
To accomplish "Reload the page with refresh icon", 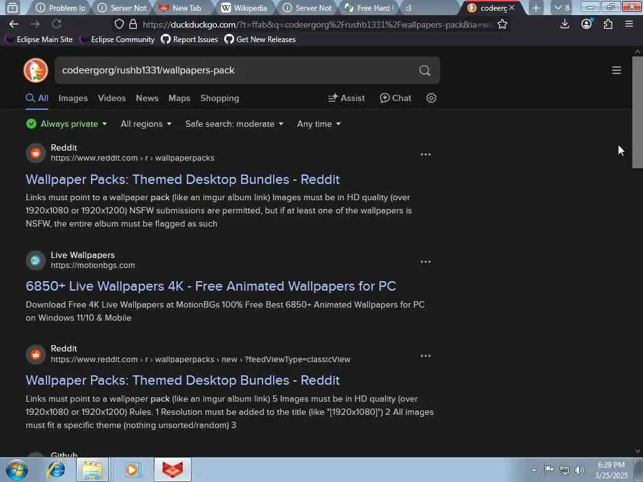I will click(x=57, y=24).
